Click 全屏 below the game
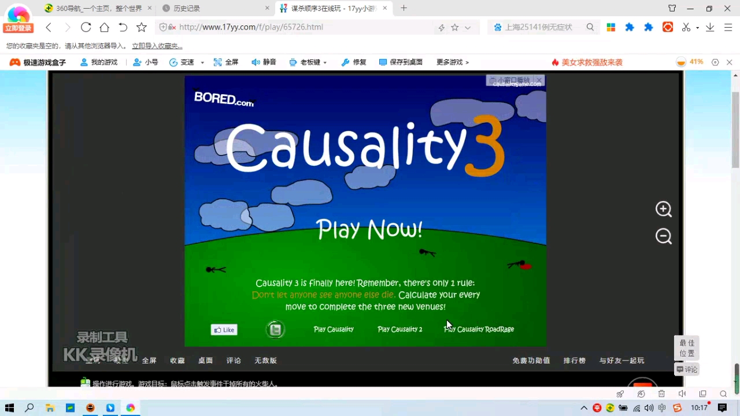 coord(149,361)
